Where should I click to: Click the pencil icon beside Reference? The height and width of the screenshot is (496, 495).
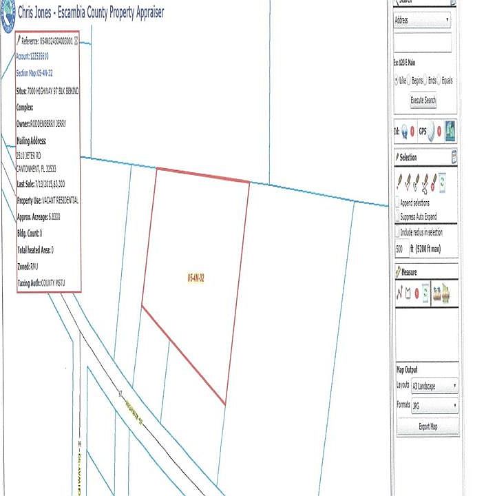point(19,40)
